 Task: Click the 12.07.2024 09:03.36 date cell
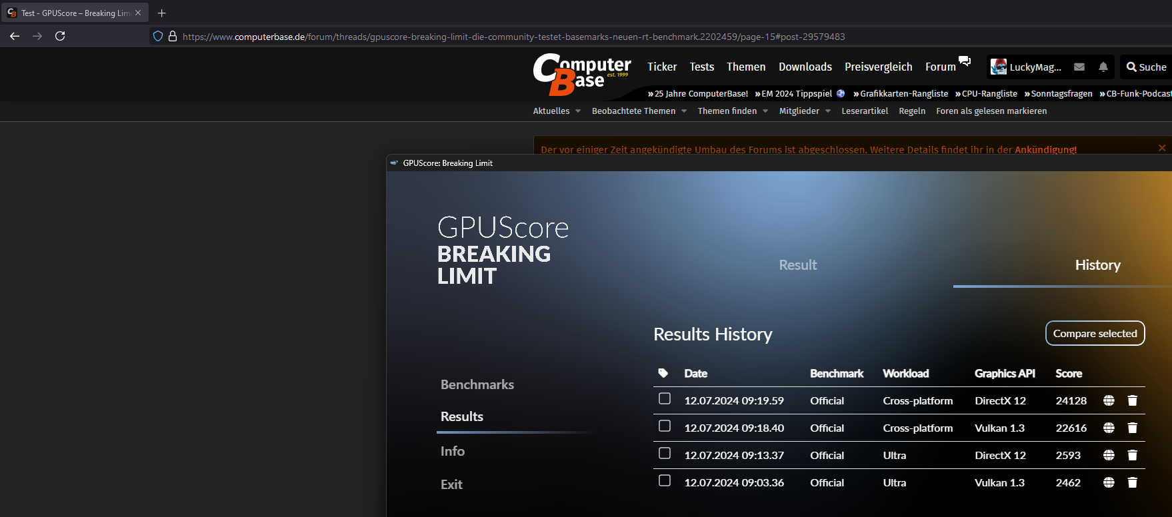[734, 482]
